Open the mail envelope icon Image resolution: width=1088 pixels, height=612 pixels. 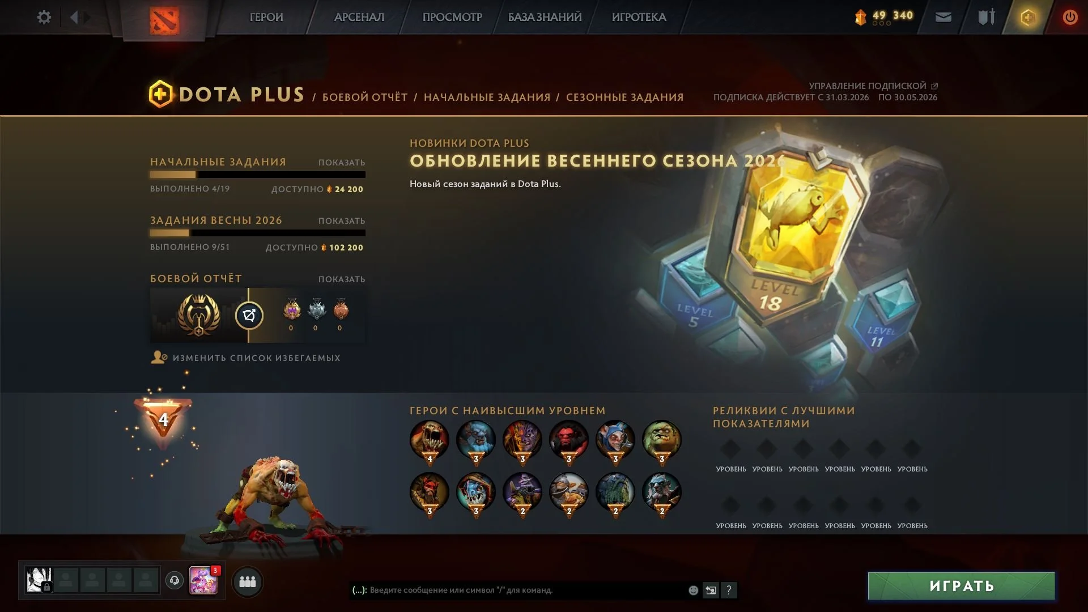tap(943, 18)
